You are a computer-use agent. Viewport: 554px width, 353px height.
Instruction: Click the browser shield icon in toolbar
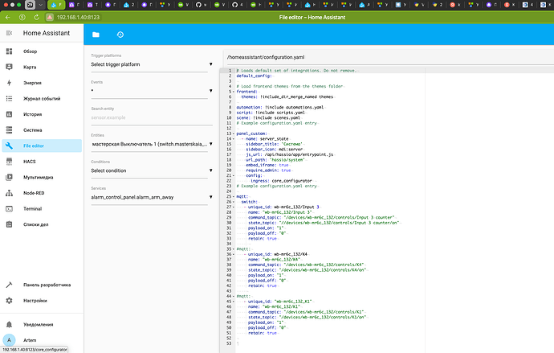coord(22,17)
